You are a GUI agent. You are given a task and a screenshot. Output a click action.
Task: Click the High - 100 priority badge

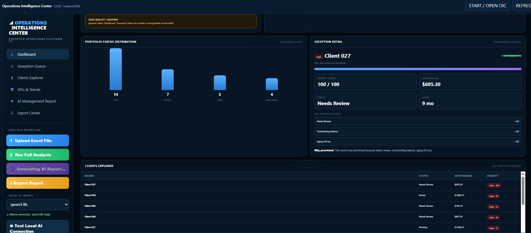[x=494, y=186]
